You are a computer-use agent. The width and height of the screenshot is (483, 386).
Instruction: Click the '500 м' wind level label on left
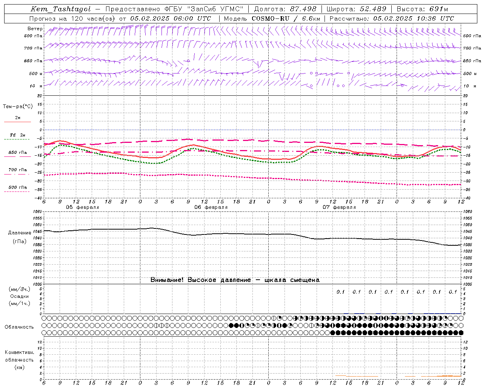pyautogui.click(x=35, y=74)
